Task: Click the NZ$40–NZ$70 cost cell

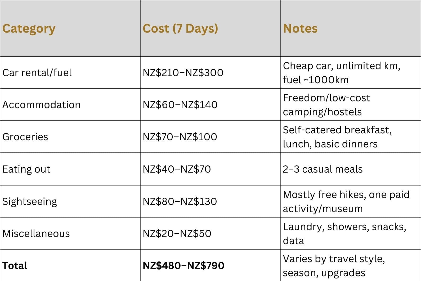Action: (177, 169)
